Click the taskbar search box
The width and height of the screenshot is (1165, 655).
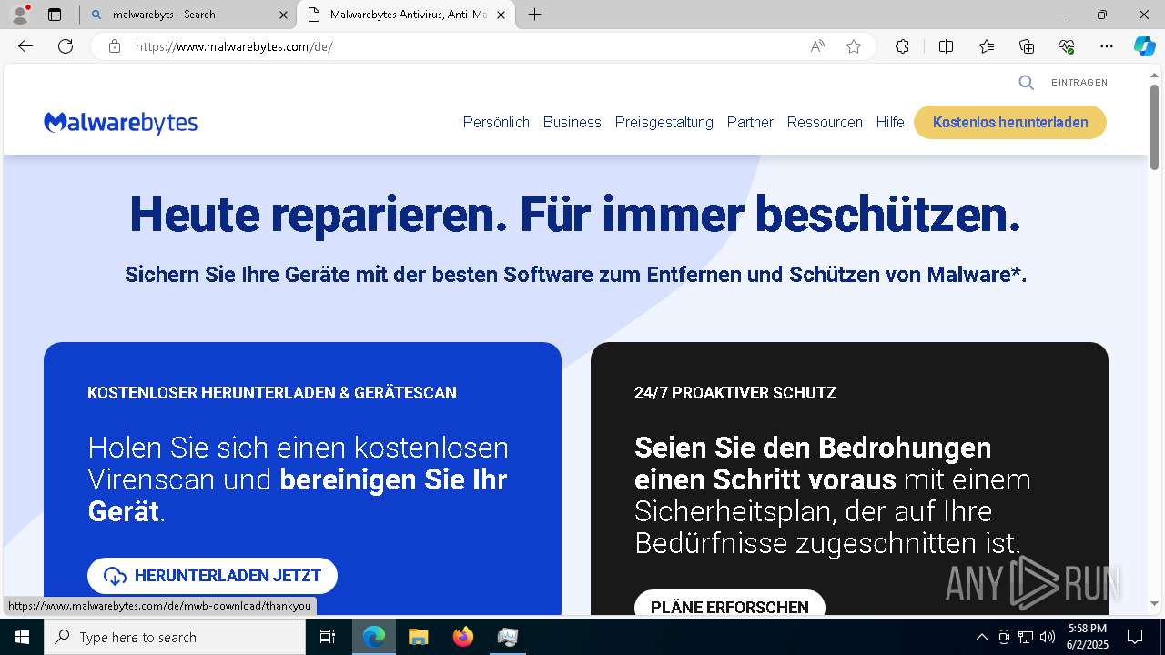tap(175, 637)
